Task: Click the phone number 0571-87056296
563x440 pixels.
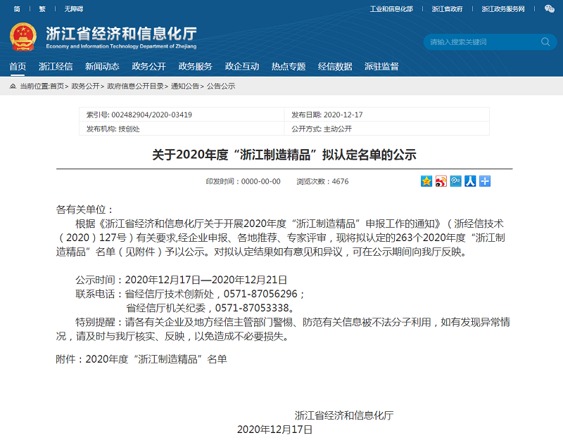Action: [260, 294]
